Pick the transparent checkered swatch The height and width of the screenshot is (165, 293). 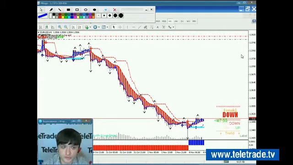[51, 16]
